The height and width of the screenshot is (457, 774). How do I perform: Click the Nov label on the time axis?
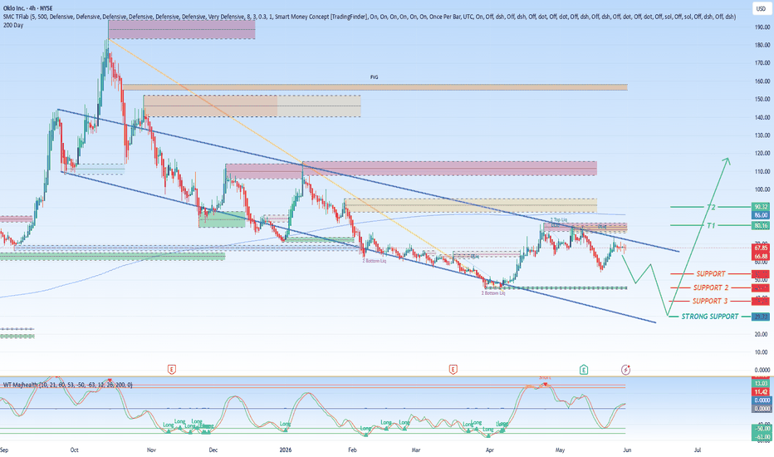click(x=151, y=450)
